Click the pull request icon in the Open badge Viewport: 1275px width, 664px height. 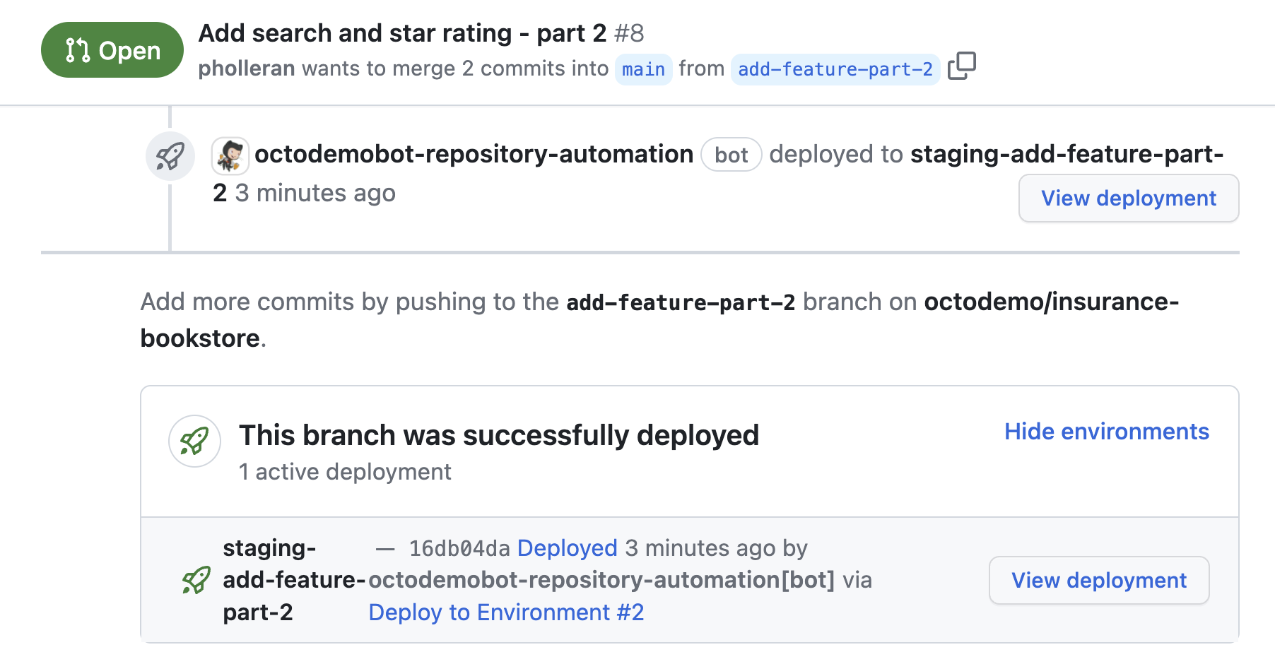click(77, 49)
